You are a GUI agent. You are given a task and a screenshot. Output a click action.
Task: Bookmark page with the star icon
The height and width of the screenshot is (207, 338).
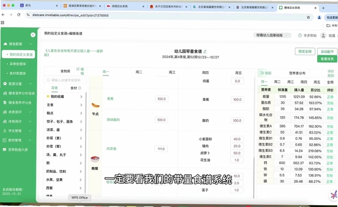309,17
